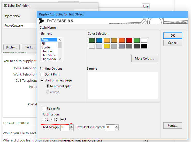The image size is (191, 142).
Task: Decrease Text Margin with down arrow
Action: click(71, 129)
